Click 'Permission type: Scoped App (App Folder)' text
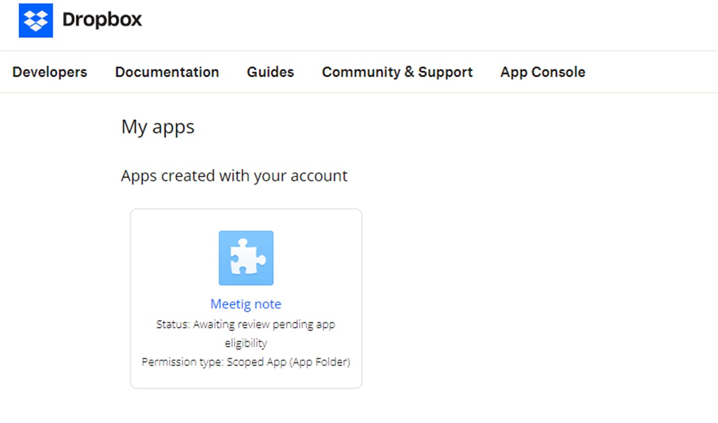Viewport: 718px width, 423px height. tap(246, 362)
